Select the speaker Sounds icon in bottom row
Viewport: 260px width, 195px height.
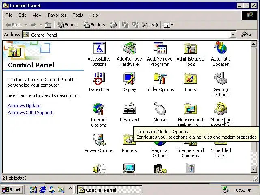point(99,168)
